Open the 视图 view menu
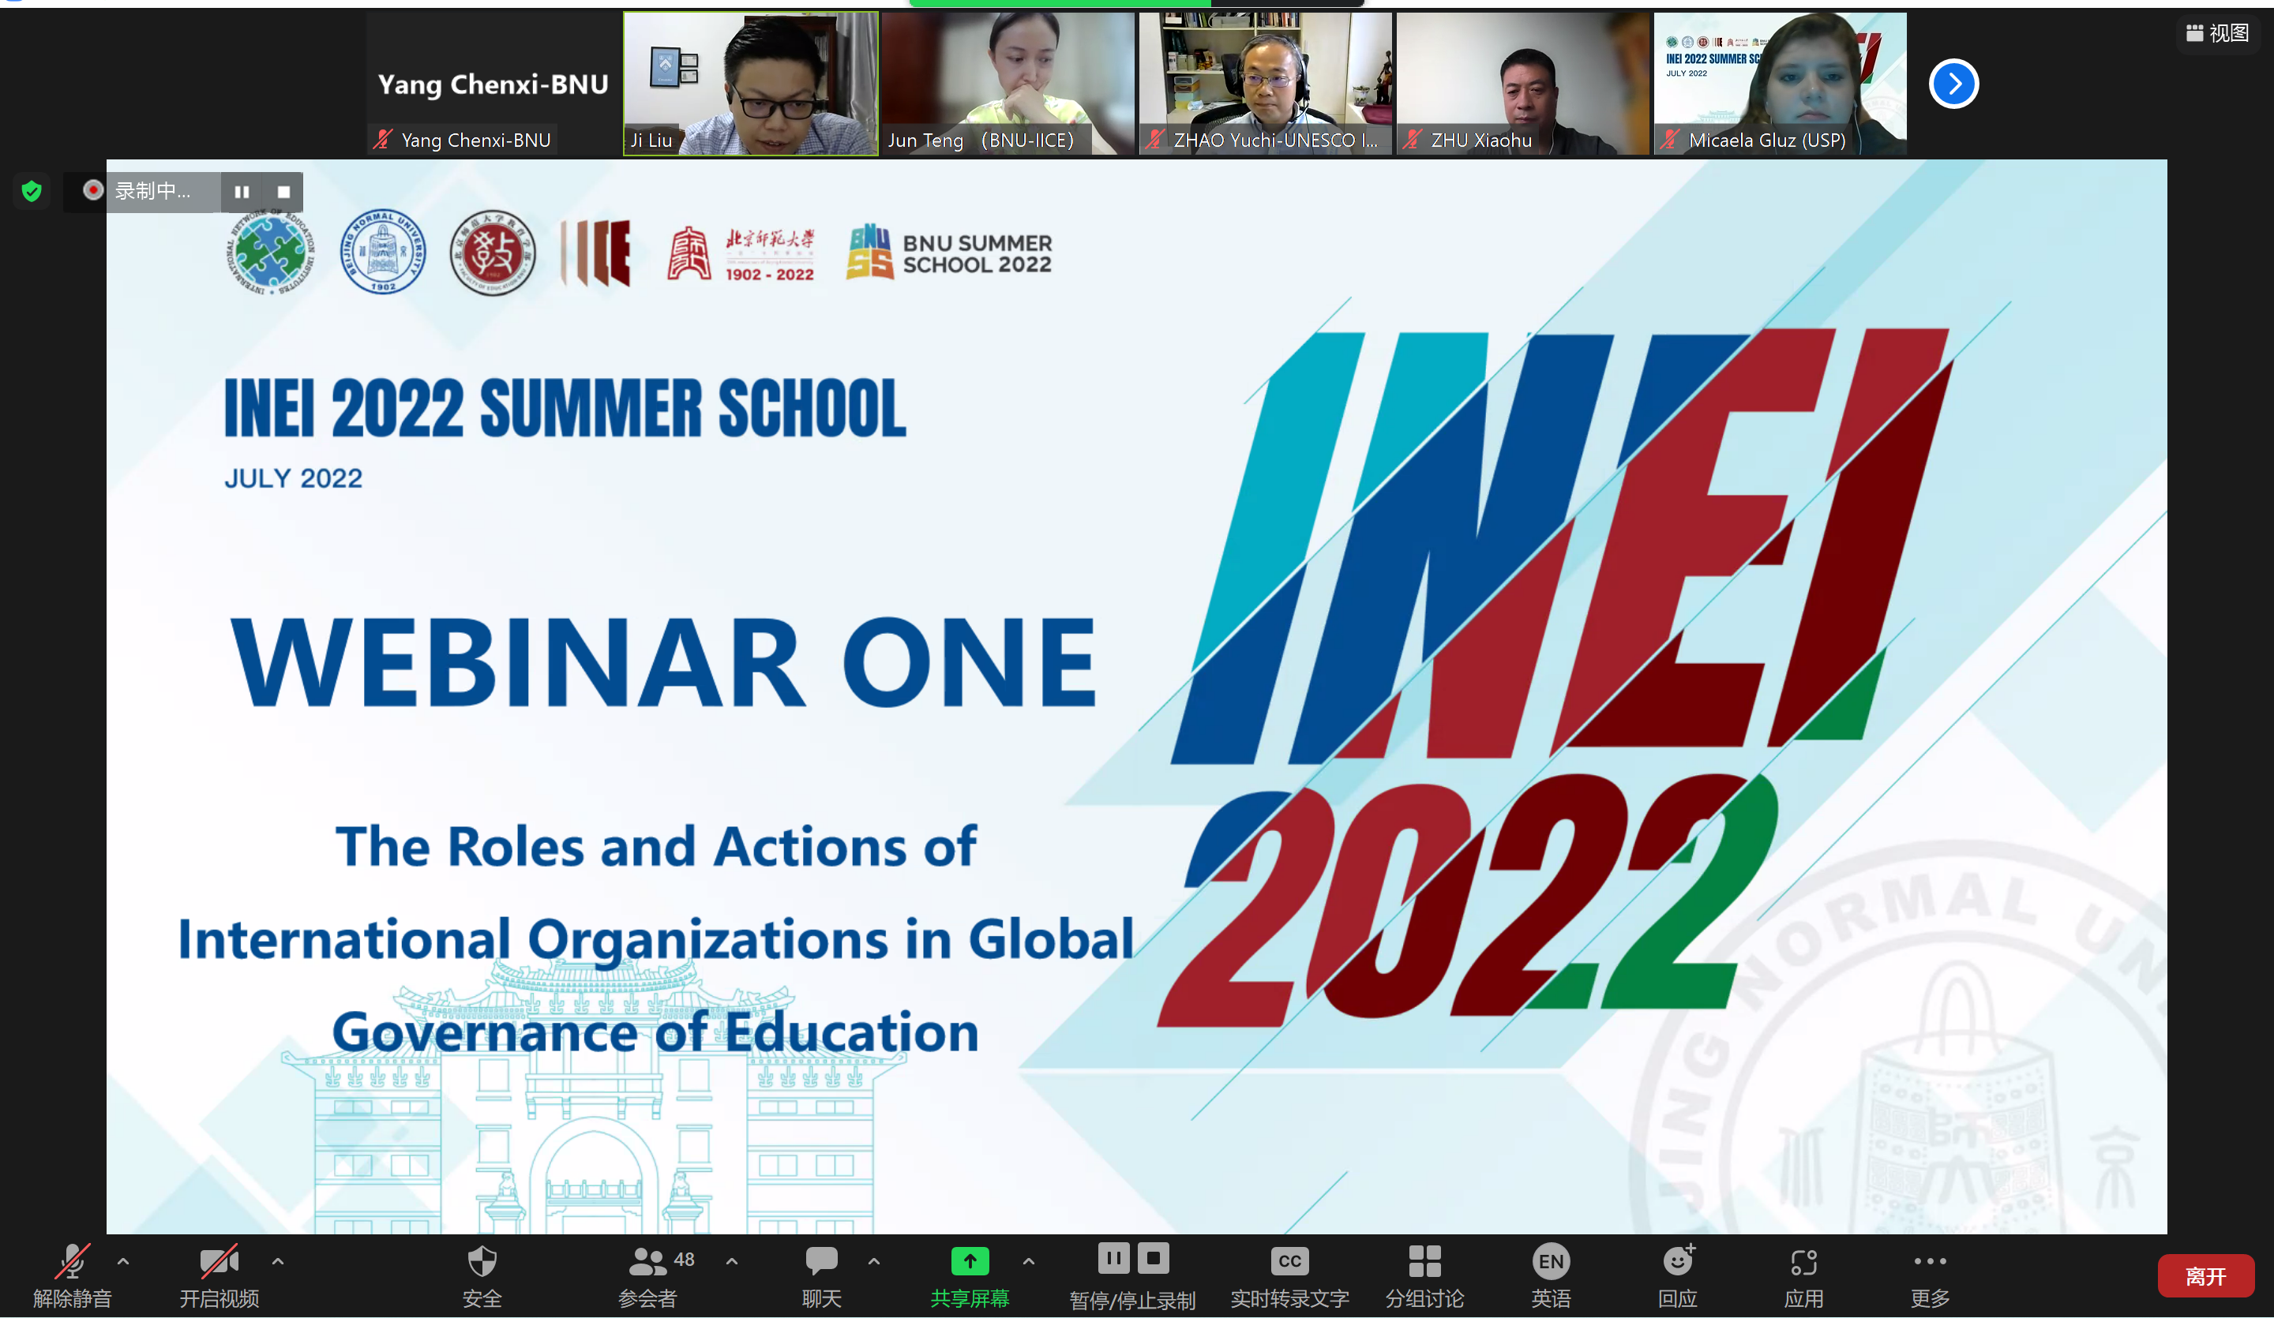This screenshot has width=2274, height=1318. [x=2217, y=32]
